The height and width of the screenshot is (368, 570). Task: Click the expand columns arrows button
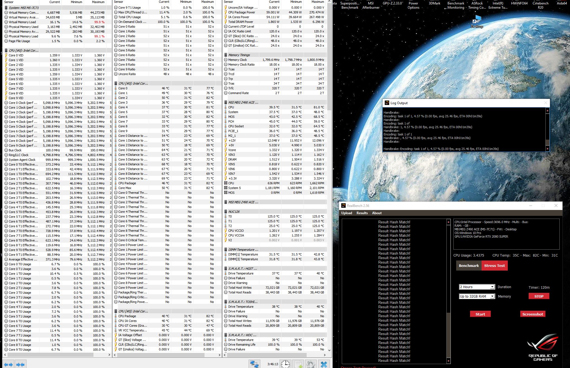click(8, 364)
